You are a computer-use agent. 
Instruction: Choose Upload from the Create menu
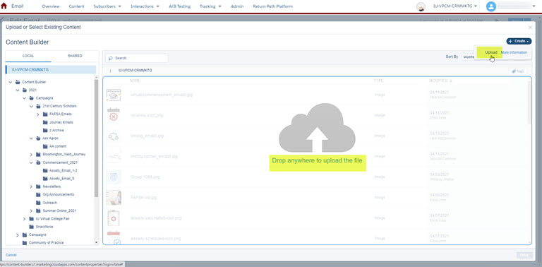pyautogui.click(x=491, y=52)
